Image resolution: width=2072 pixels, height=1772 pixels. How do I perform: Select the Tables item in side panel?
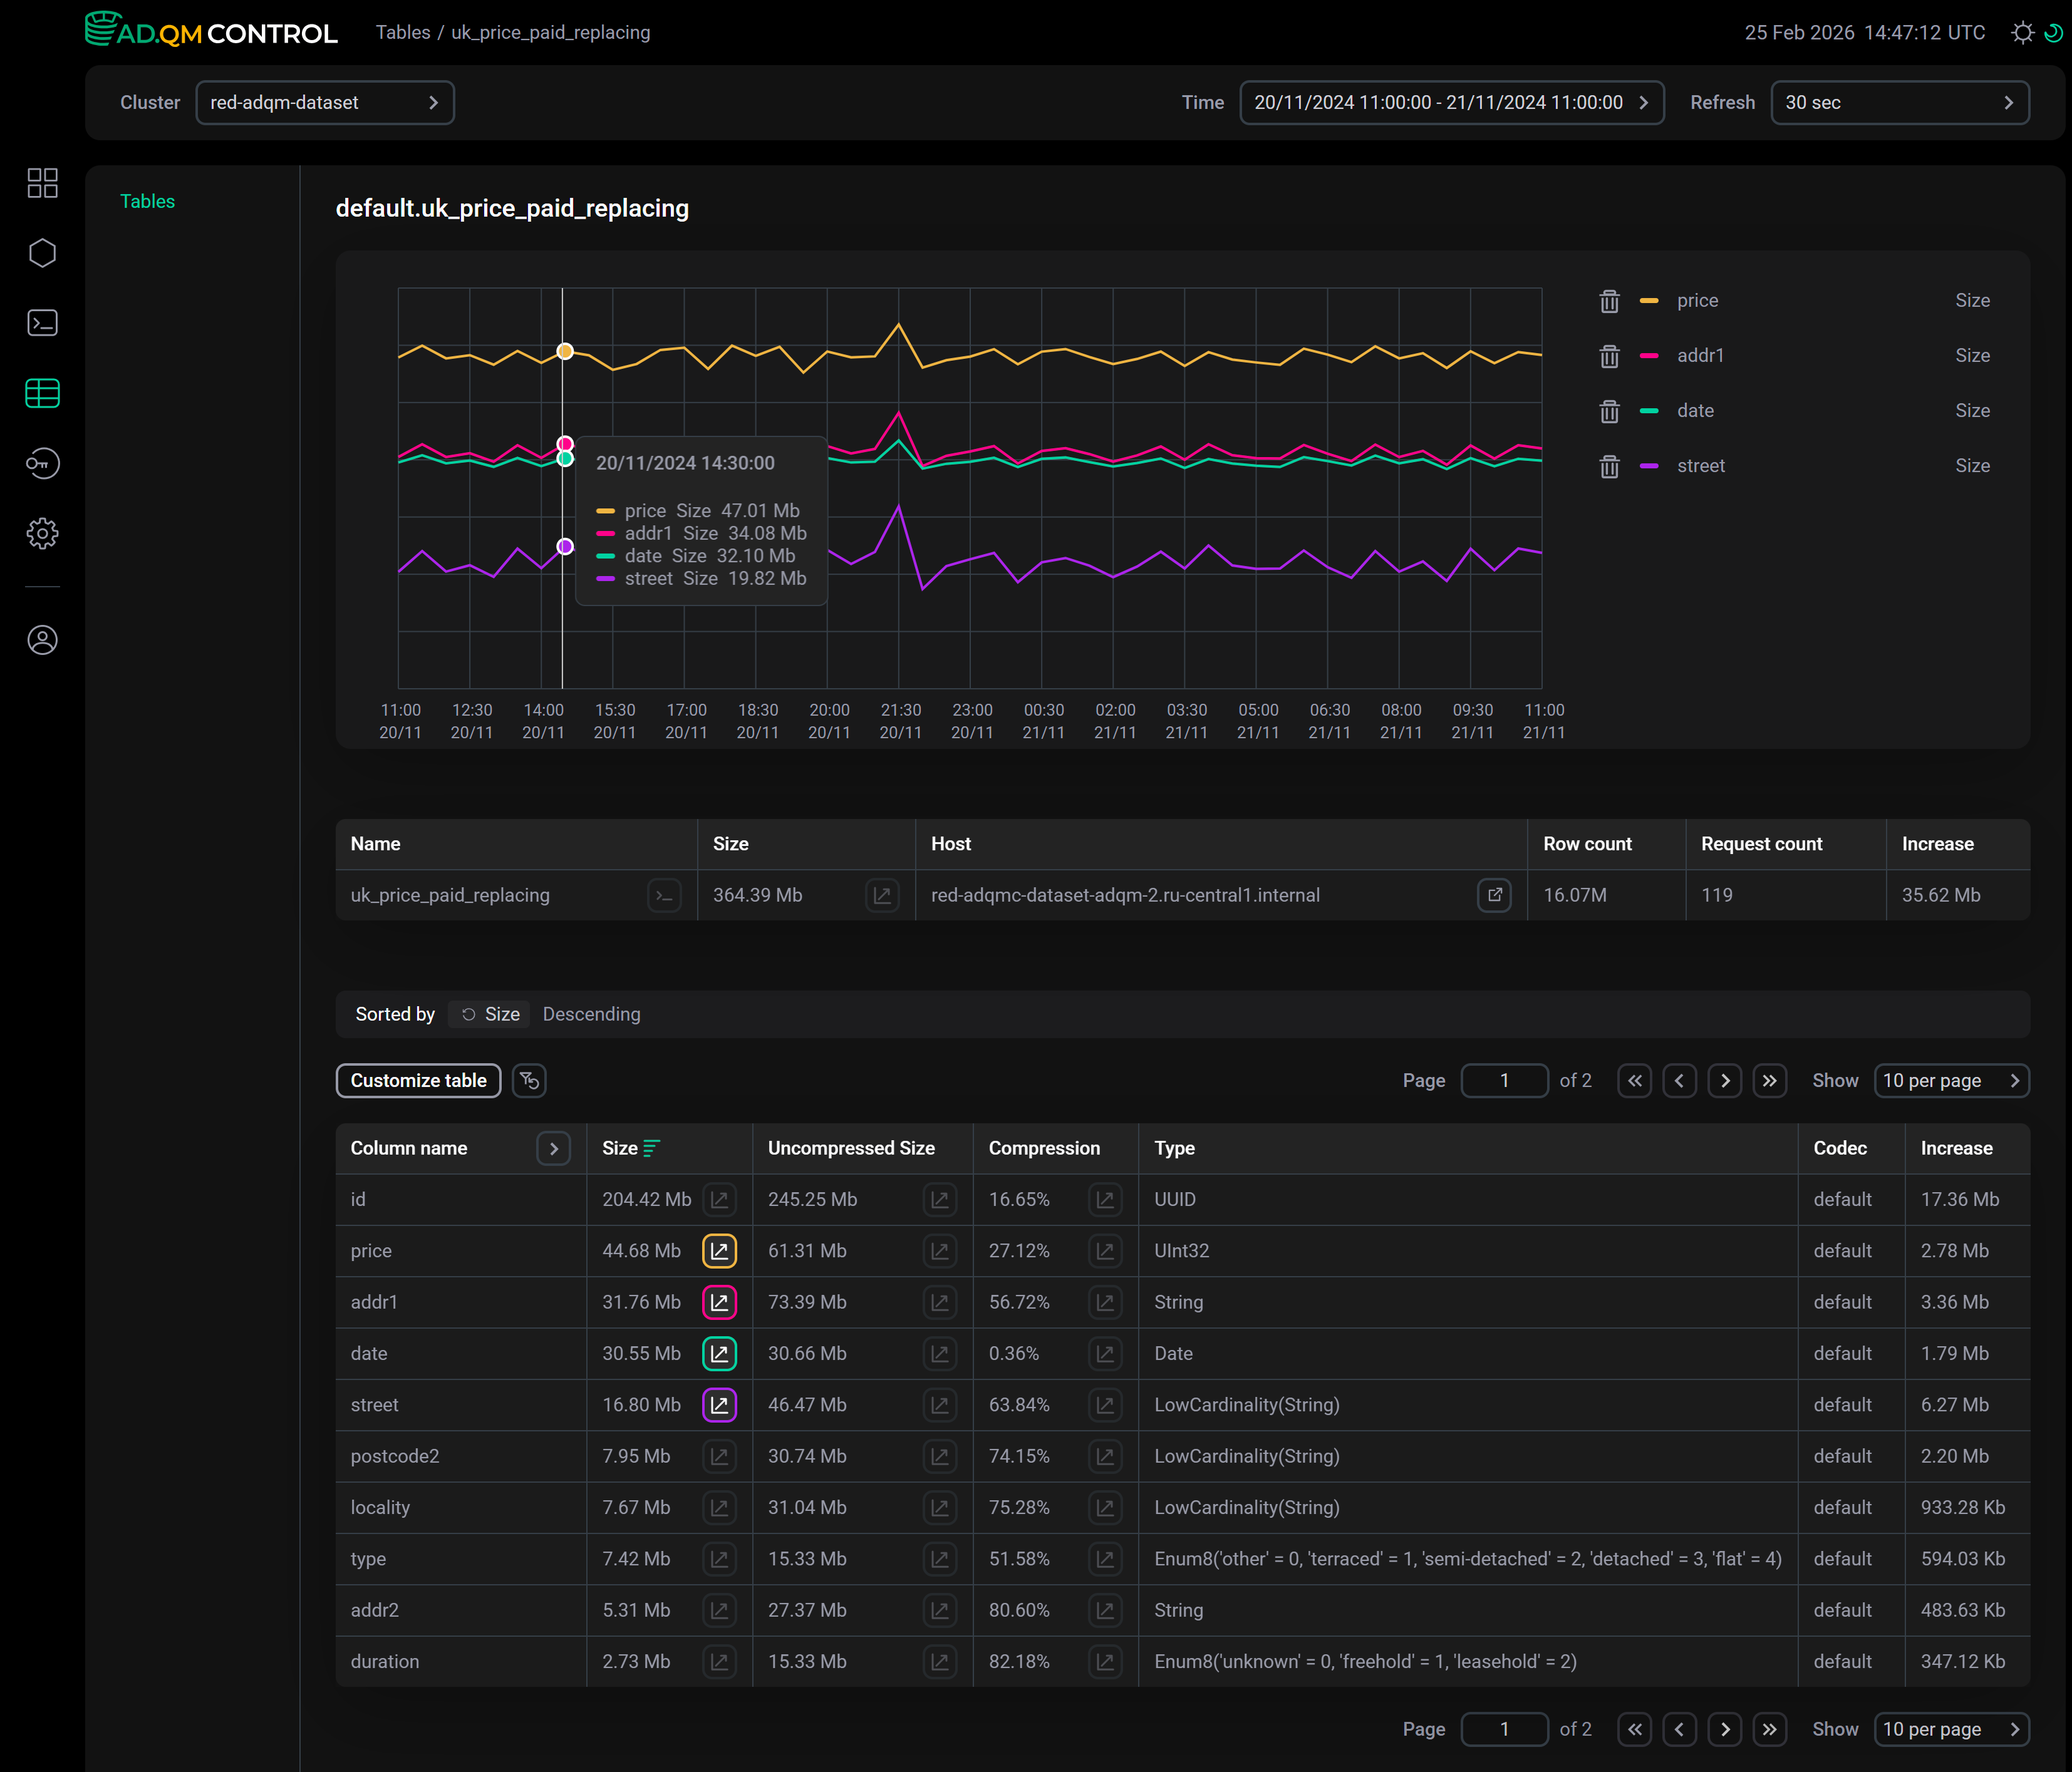(x=147, y=201)
